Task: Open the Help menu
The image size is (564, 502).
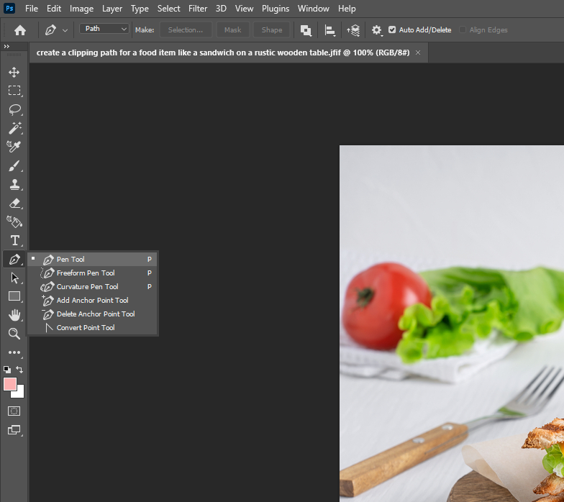Action: (347, 9)
